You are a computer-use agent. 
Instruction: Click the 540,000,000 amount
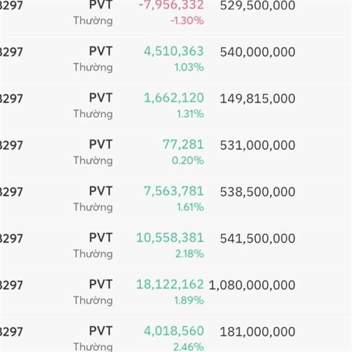(x=258, y=52)
